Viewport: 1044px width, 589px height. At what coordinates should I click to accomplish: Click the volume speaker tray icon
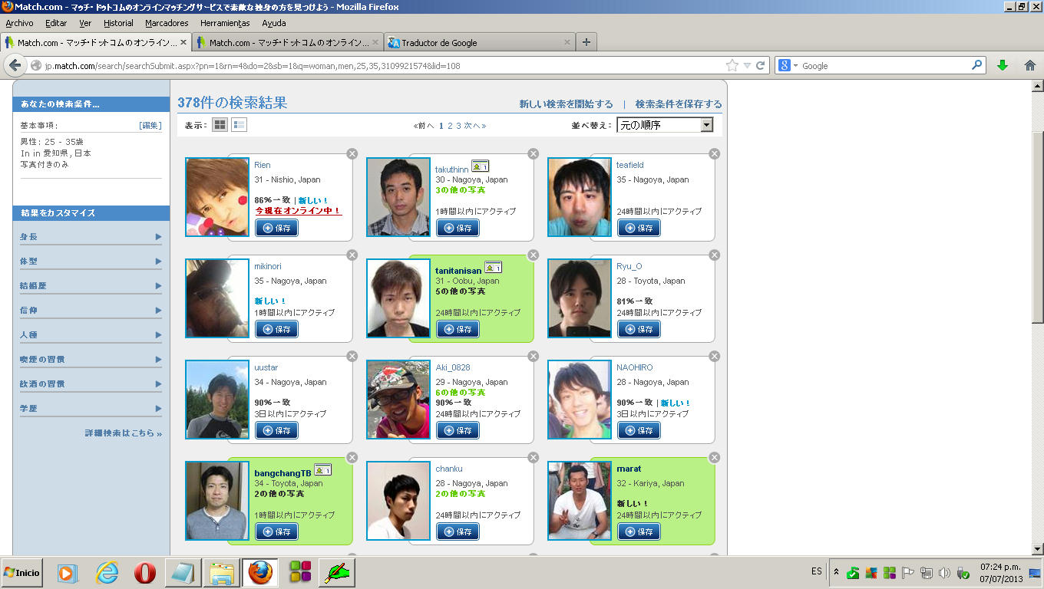[x=944, y=573]
